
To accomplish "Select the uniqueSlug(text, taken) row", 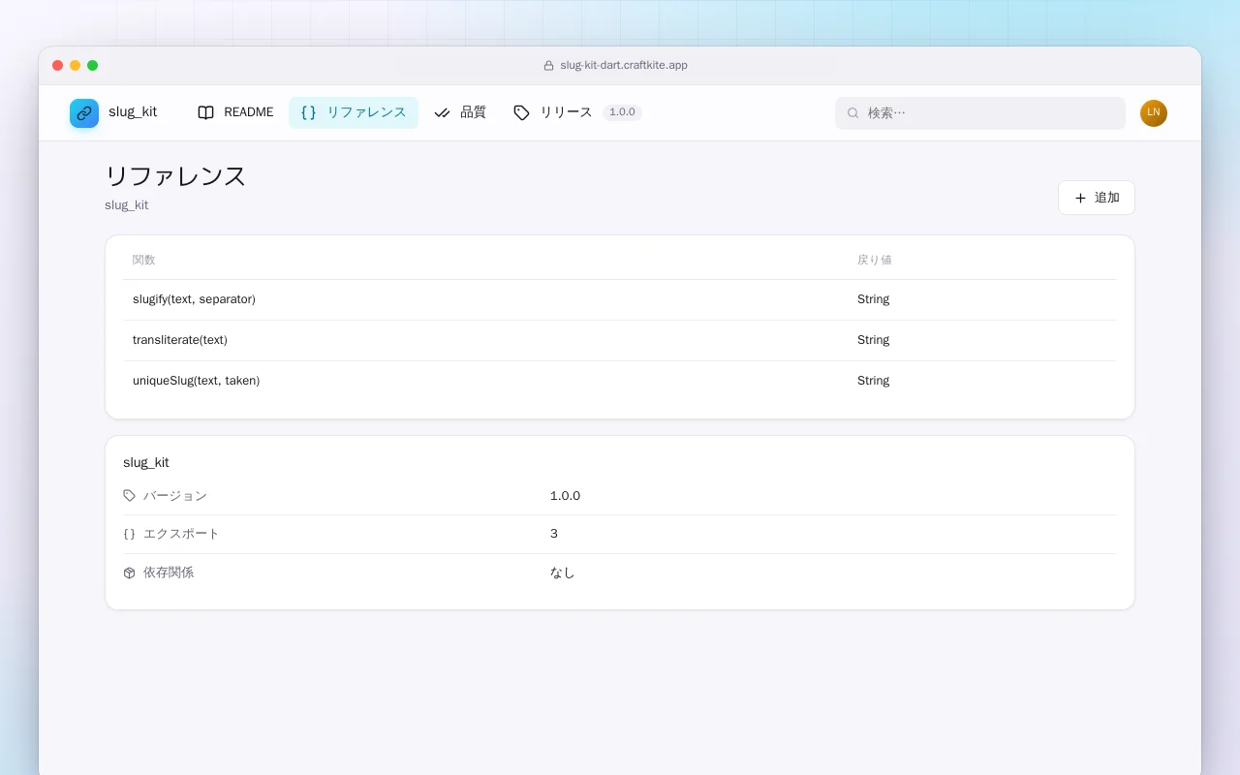I will pyautogui.click(x=620, y=381).
